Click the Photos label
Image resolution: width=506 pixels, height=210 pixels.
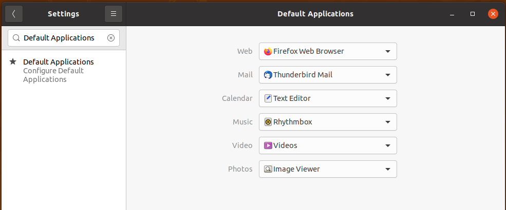coord(240,169)
